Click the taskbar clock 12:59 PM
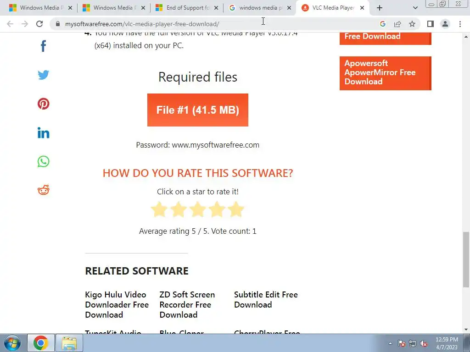The width and height of the screenshot is (470, 352). pos(447,343)
